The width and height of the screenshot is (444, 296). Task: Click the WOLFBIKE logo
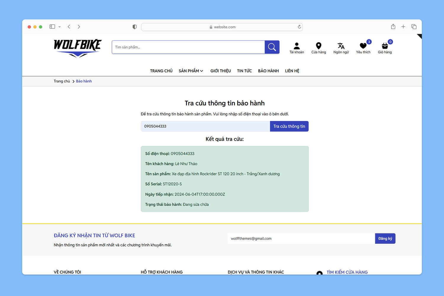[x=78, y=47]
